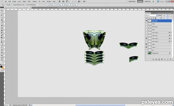This screenshot has width=174, height=106.
Task: Choose Zoom In mode in options bar
Action: pos(8,5)
